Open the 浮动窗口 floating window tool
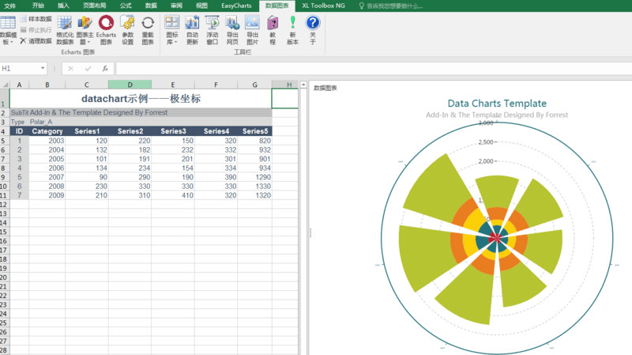Screen dimensions: 632x355 [212, 30]
